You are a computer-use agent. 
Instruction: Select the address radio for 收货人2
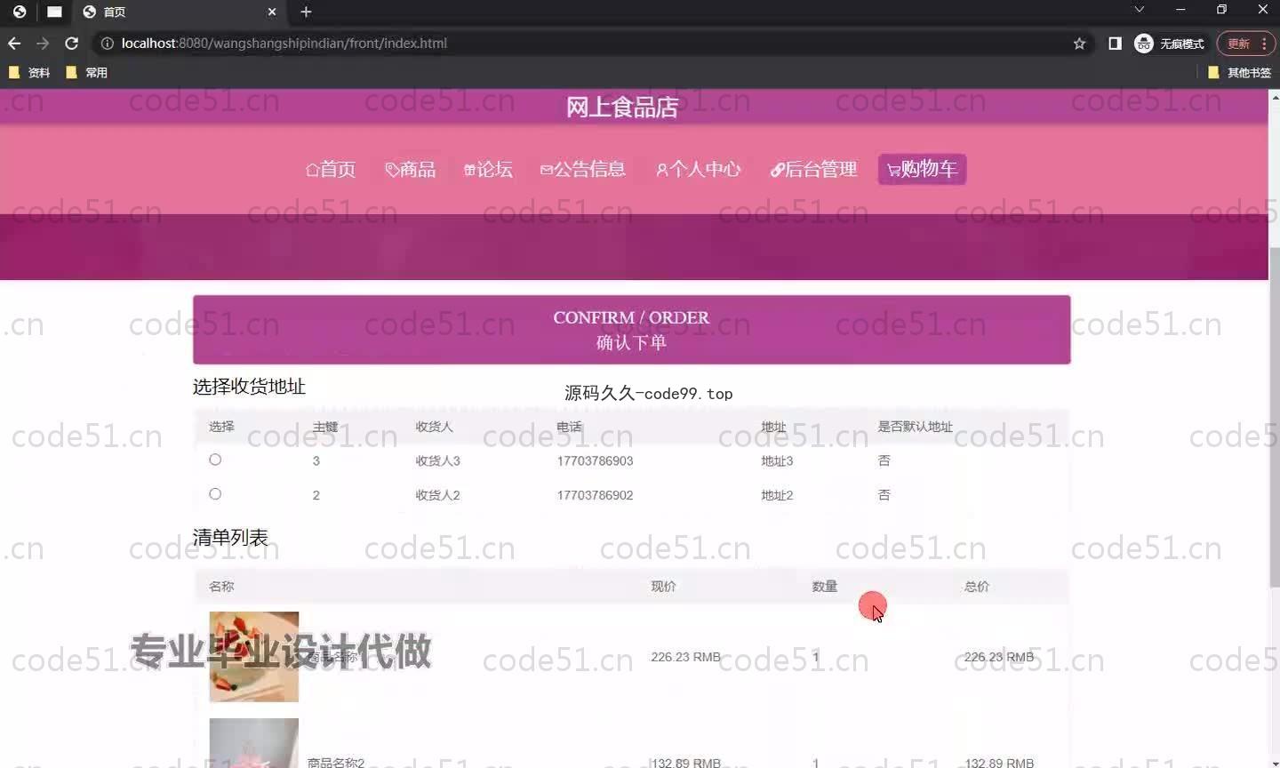215,494
